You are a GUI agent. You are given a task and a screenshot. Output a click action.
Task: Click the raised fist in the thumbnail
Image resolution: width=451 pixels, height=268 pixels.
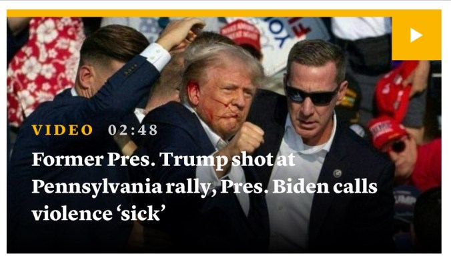click(249, 137)
